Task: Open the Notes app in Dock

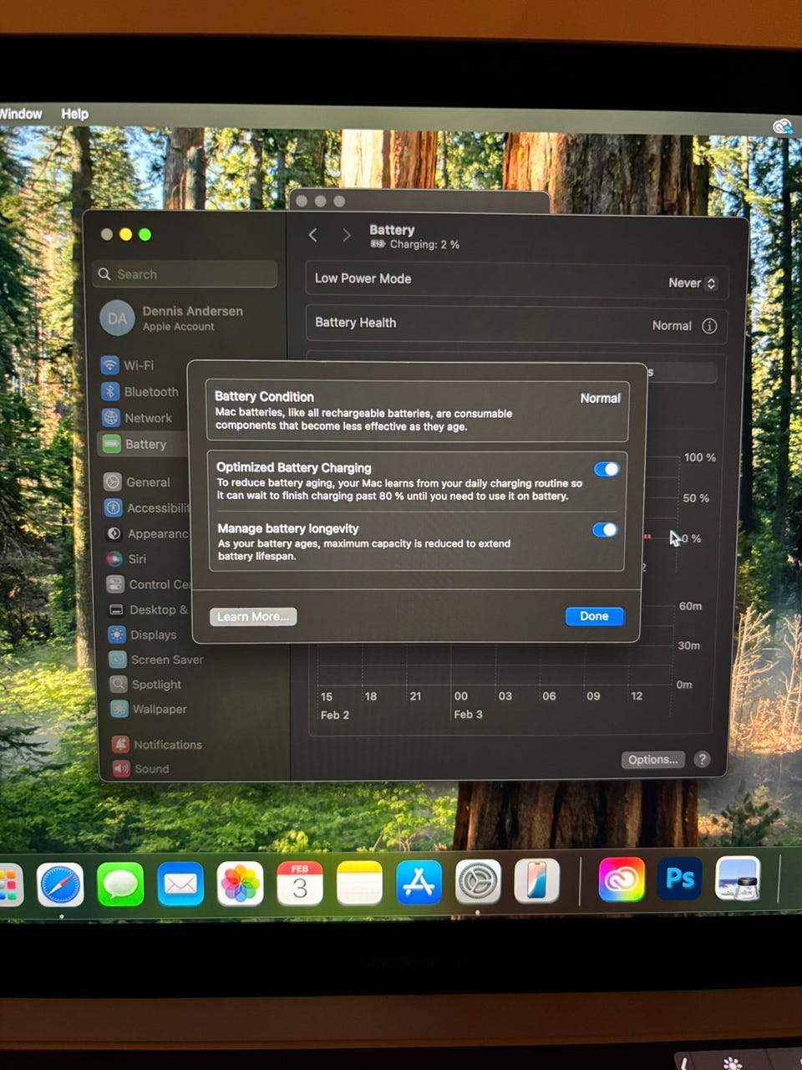Action: click(x=359, y=883)
